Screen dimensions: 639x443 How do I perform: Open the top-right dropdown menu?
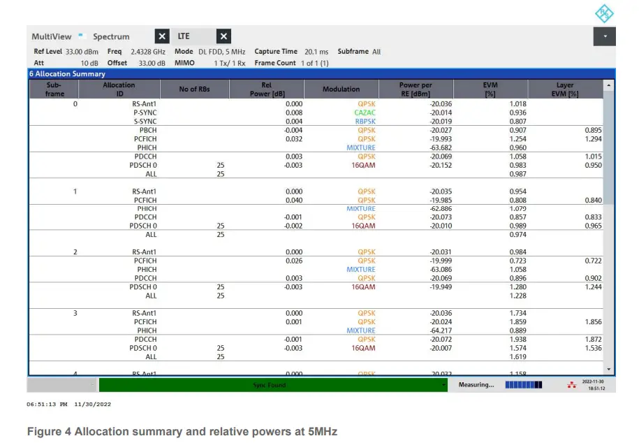coord(605,36)
